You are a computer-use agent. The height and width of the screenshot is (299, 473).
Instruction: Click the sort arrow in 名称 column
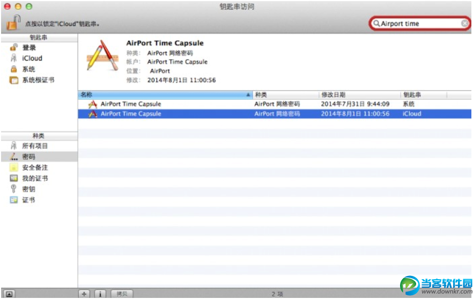(x=248, y=95)
